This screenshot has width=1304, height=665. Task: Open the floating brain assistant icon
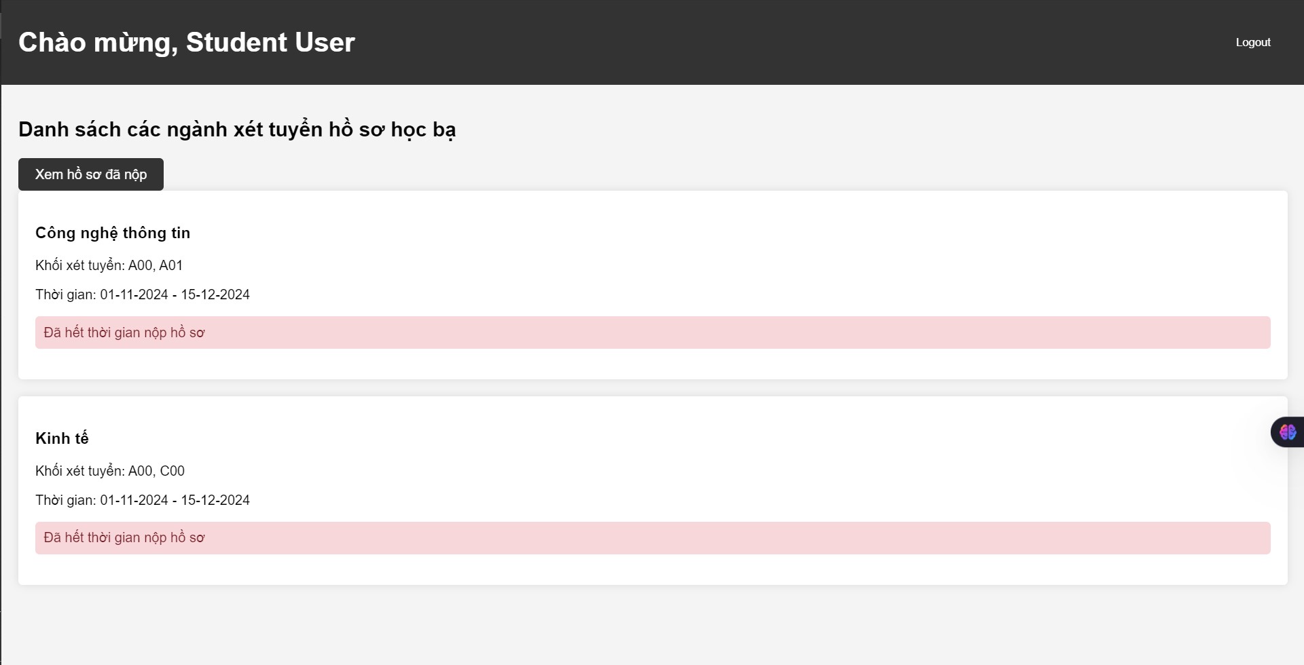click(1288, 432)
